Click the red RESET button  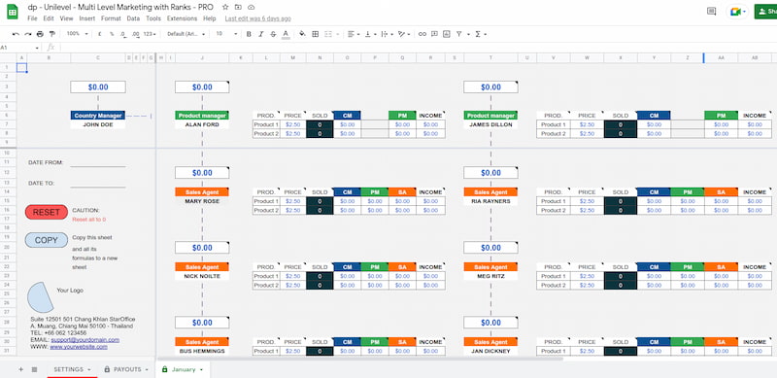point(46,212)
